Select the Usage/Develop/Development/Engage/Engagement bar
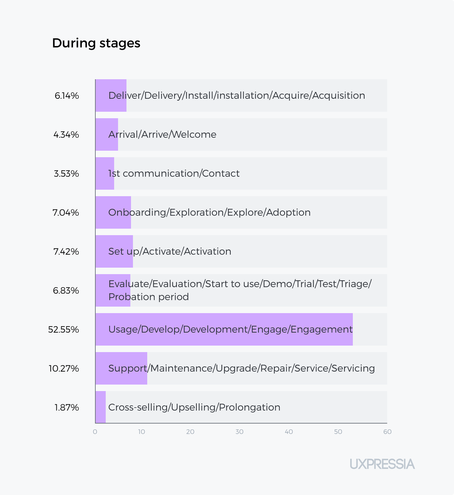Screen dimensions: 454x495 click(224, 329)
